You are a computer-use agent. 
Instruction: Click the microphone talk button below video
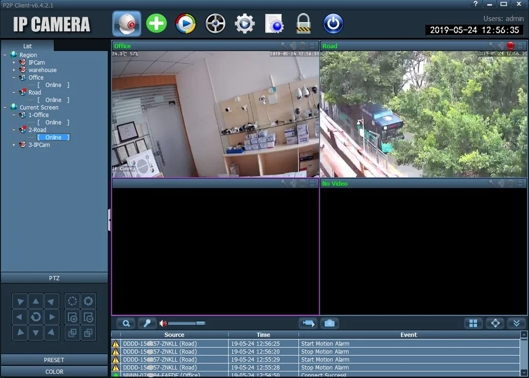point(147,323)
